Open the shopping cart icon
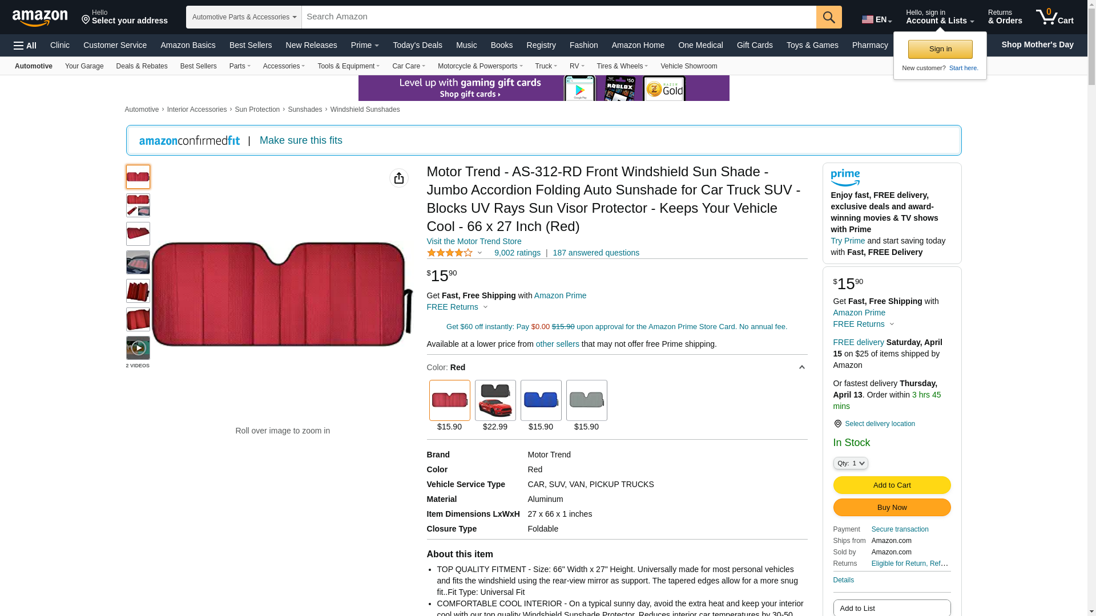1096x616 pixels. point(1054,17)
